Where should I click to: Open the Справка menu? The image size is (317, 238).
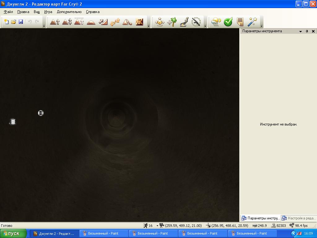[x=93, y=12]
